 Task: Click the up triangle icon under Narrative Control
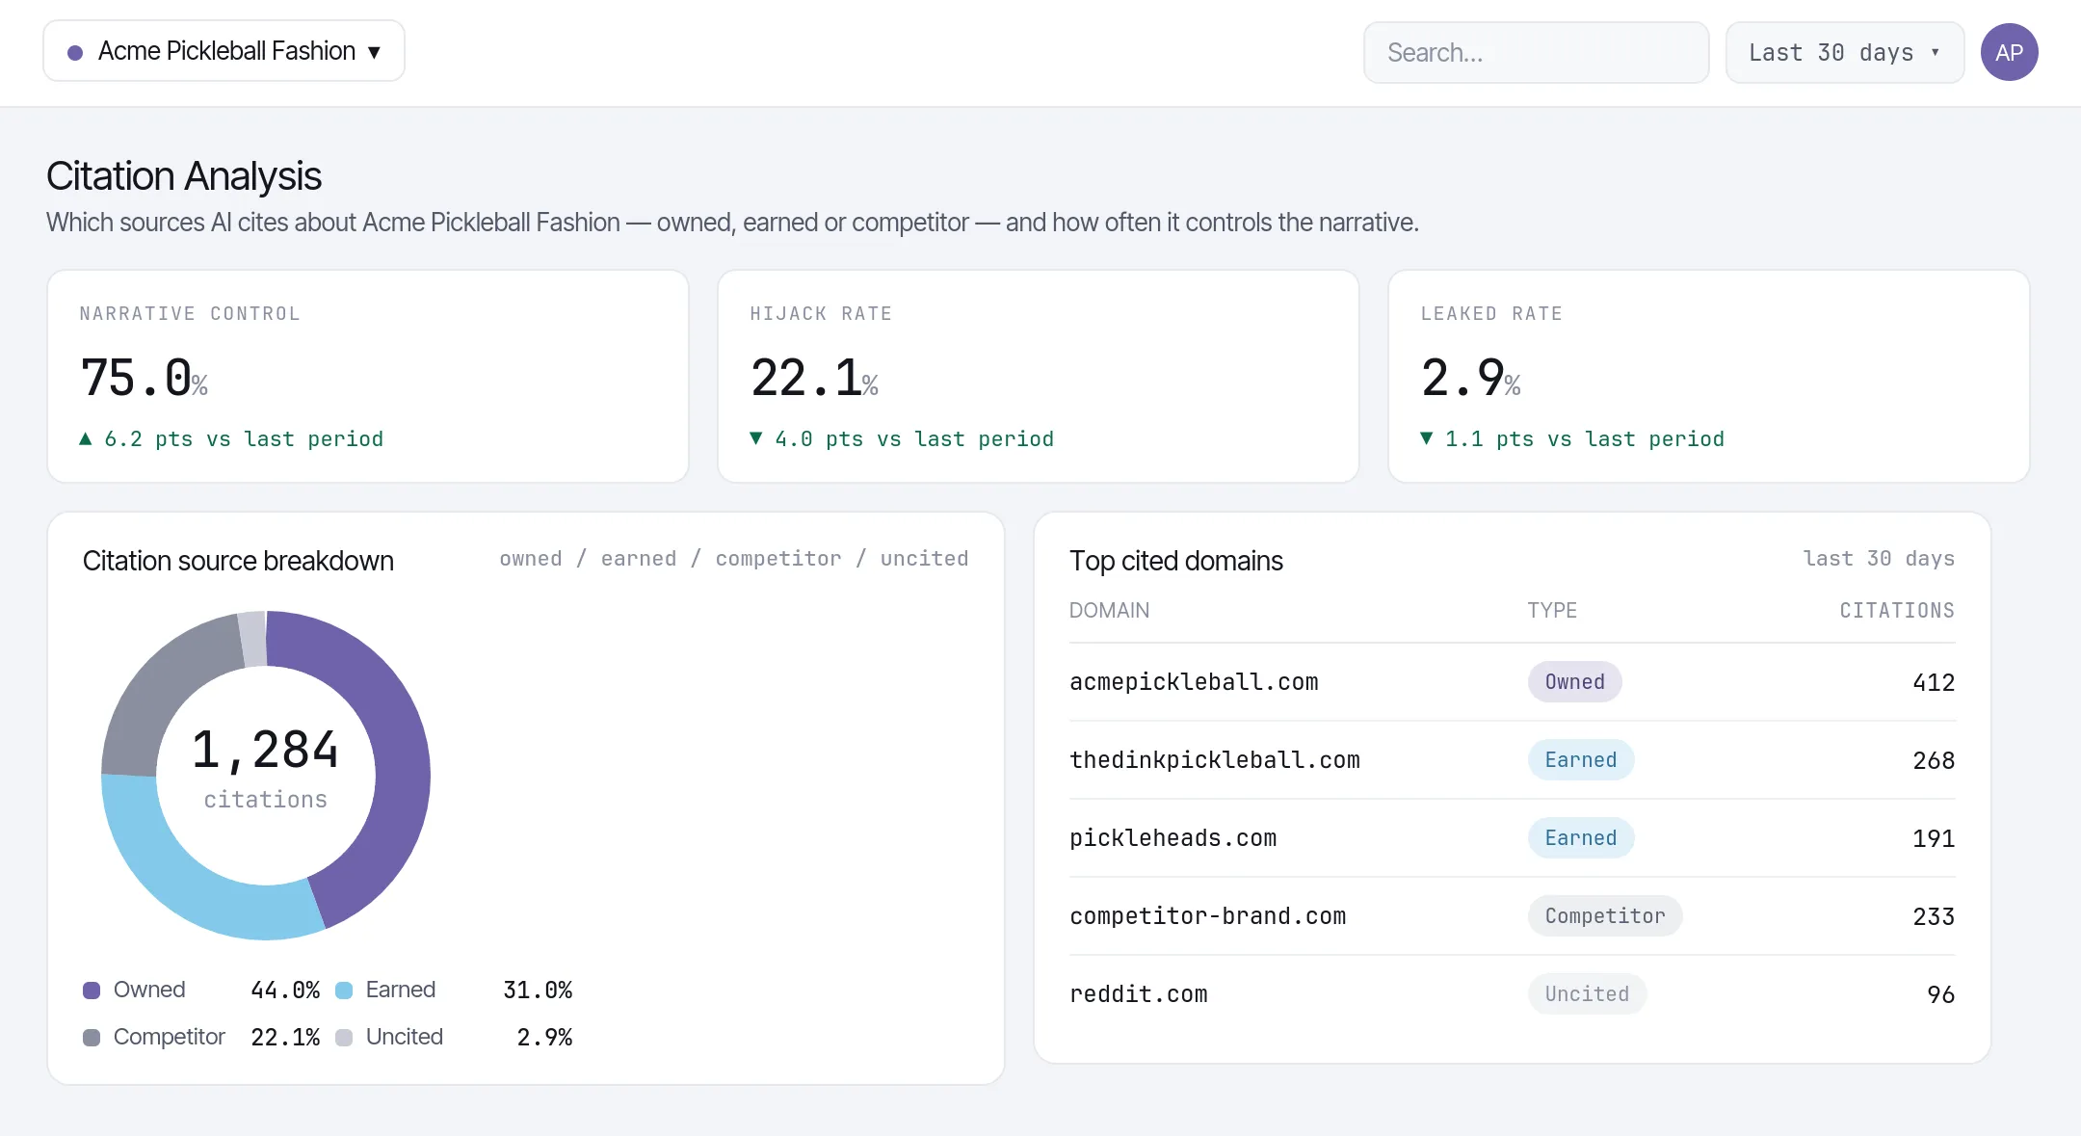coord(86,439)
